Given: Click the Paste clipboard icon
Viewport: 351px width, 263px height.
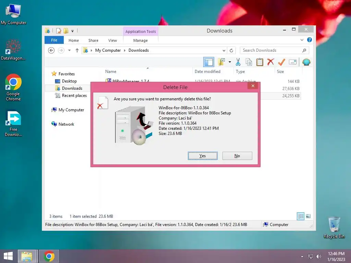Looking at the screenshot, I should (x=260, y=62).
